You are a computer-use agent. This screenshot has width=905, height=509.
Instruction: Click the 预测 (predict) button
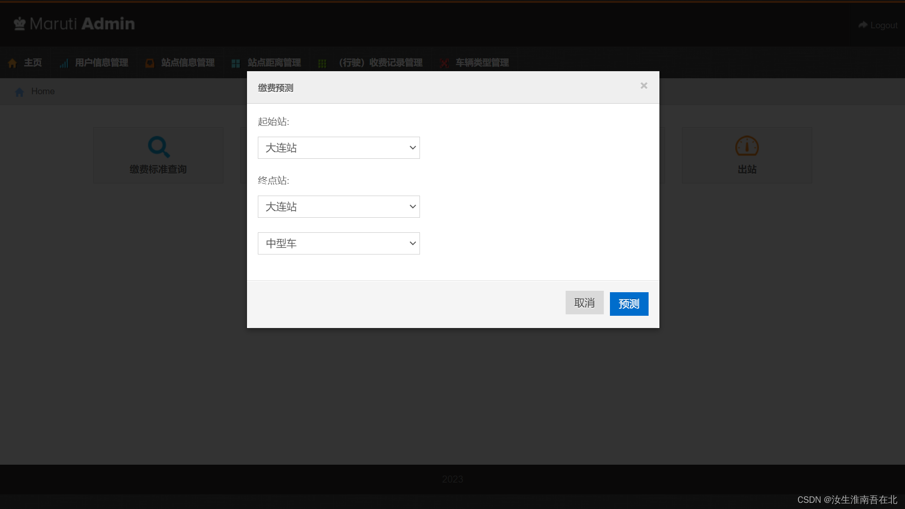tap(629, 304)
